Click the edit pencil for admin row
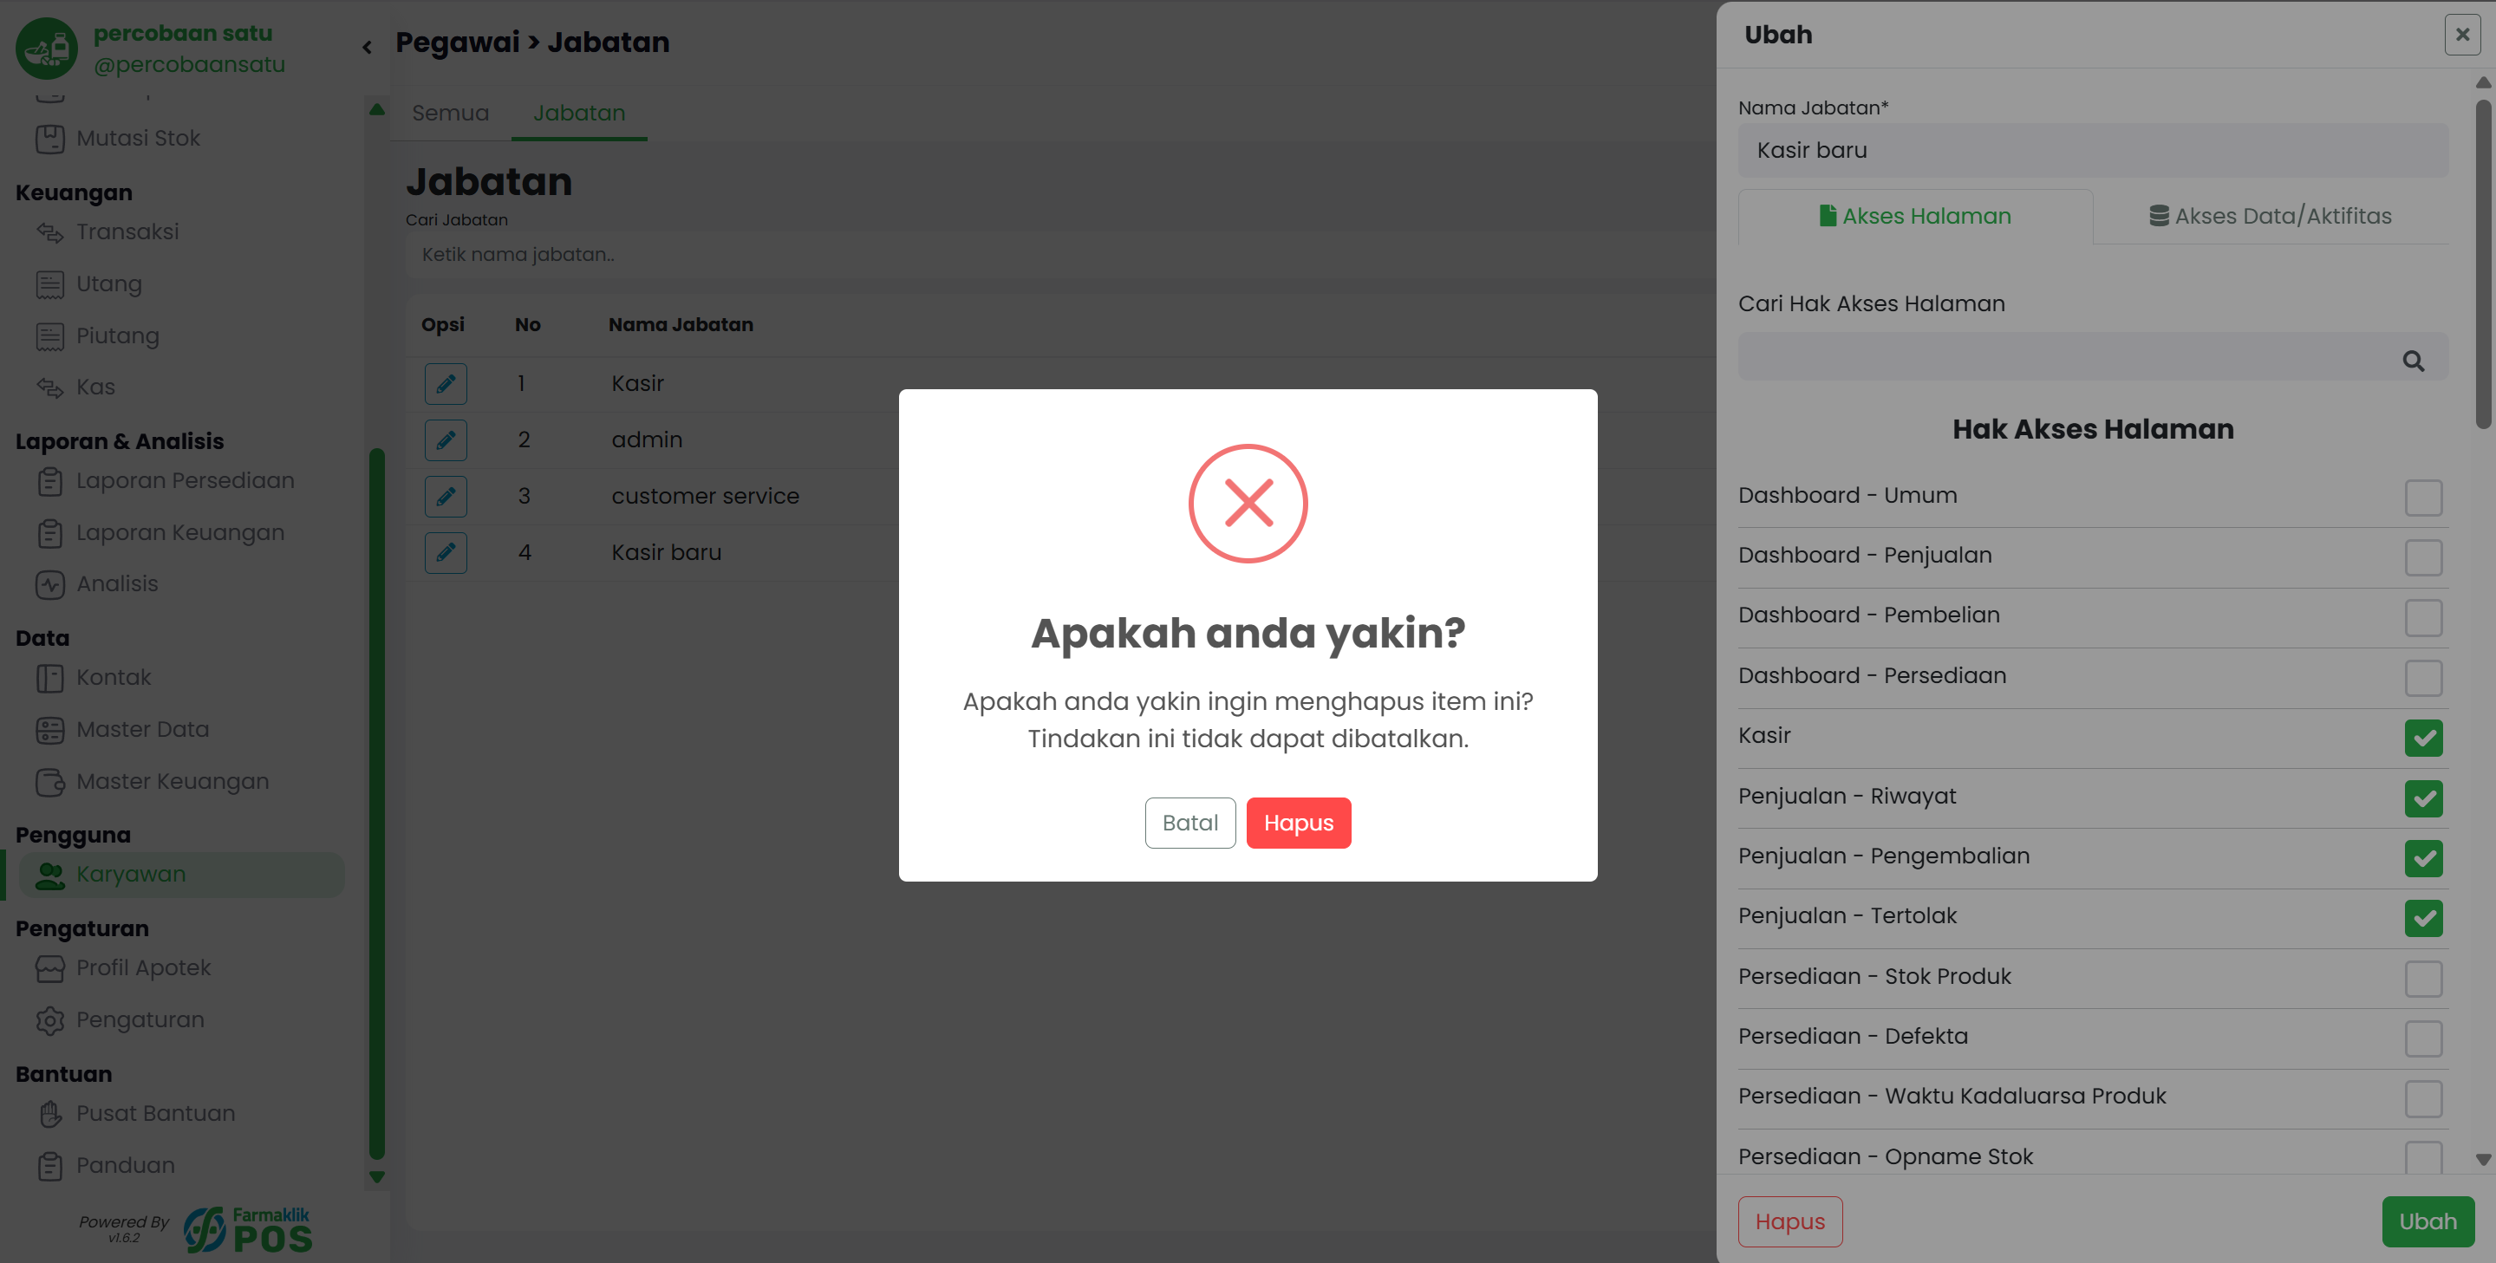 click(x=446, y=439)
